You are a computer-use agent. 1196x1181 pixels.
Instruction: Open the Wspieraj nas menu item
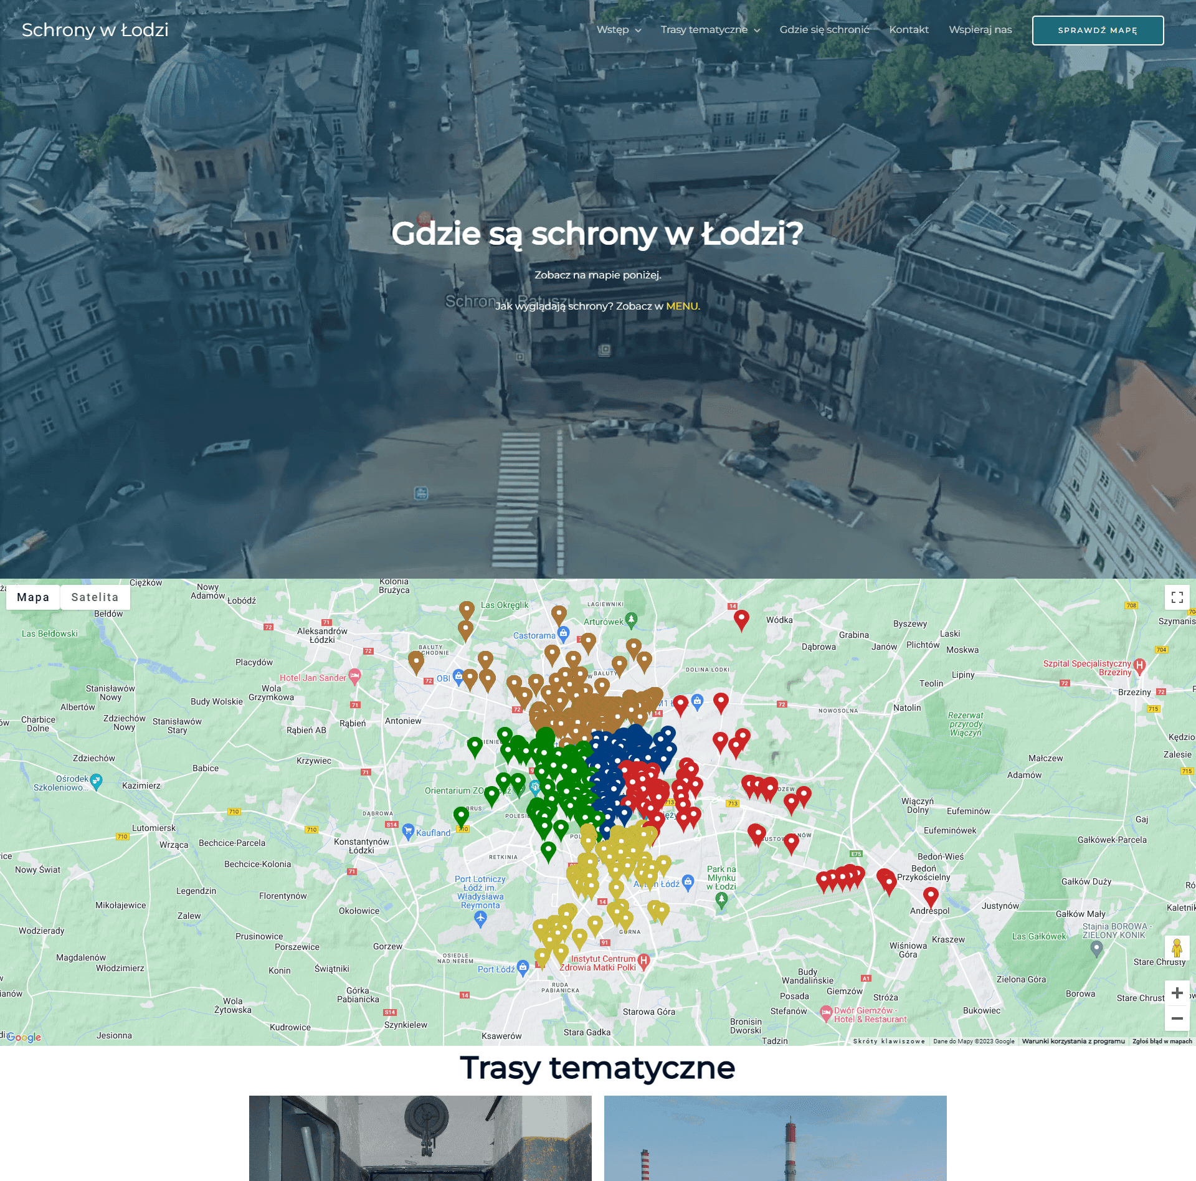point(980,30)
